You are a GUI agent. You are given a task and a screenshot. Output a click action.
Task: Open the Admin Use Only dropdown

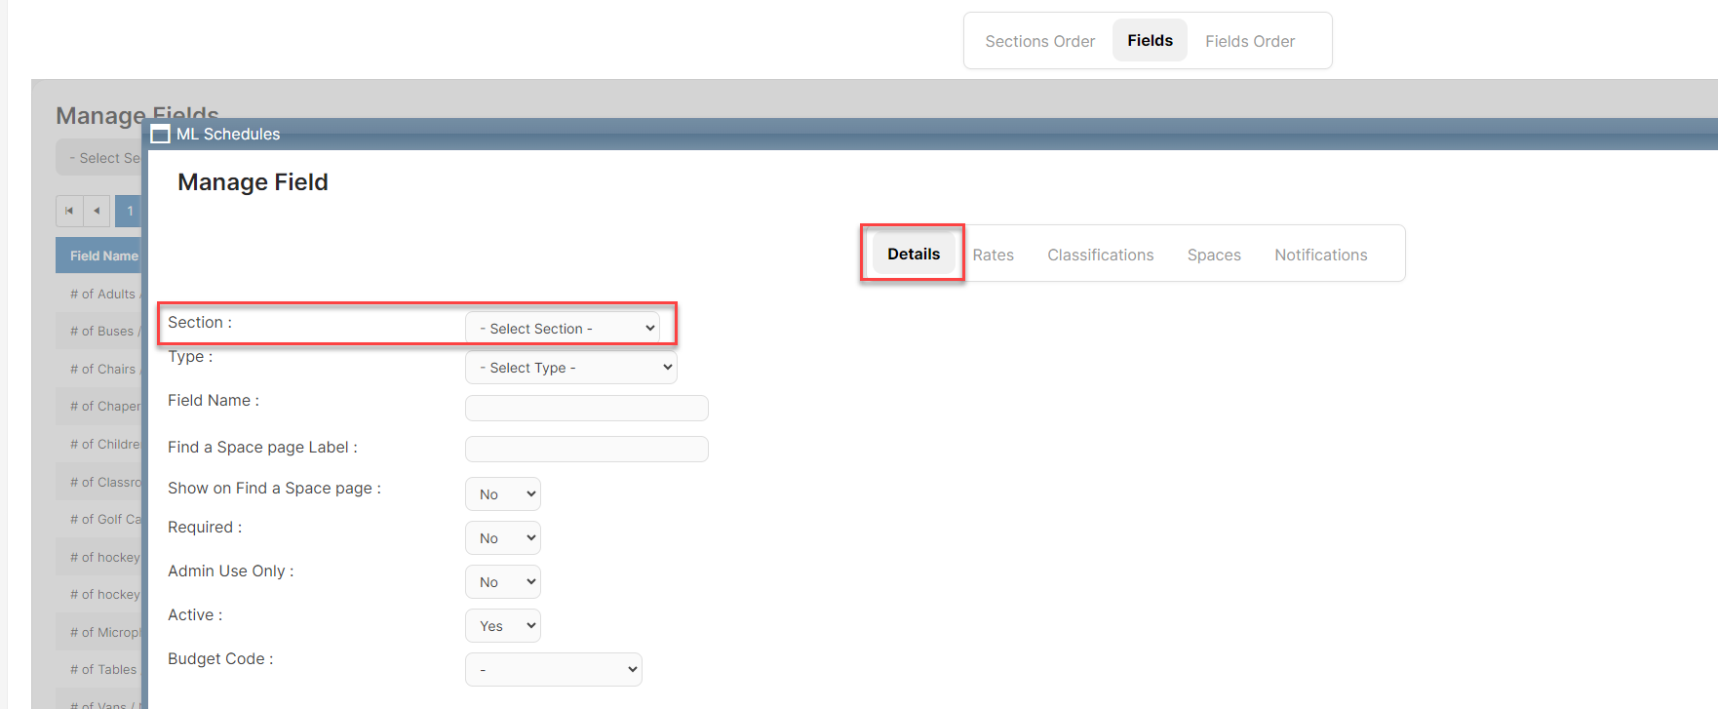click(503, 582)
